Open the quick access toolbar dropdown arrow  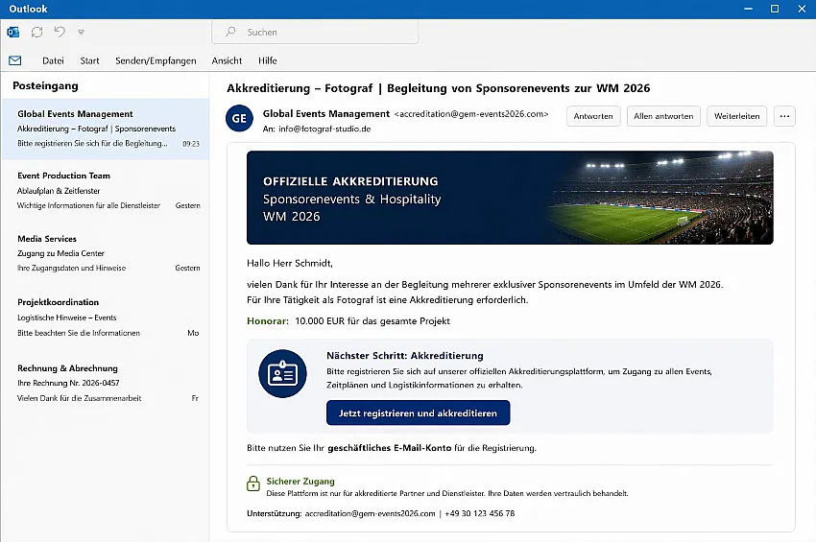[82, 33]
